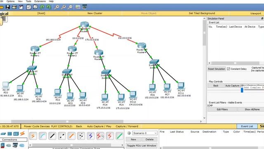
Task: Click the workspace horizontal scrollbar thumb
Action: [67, 121]
